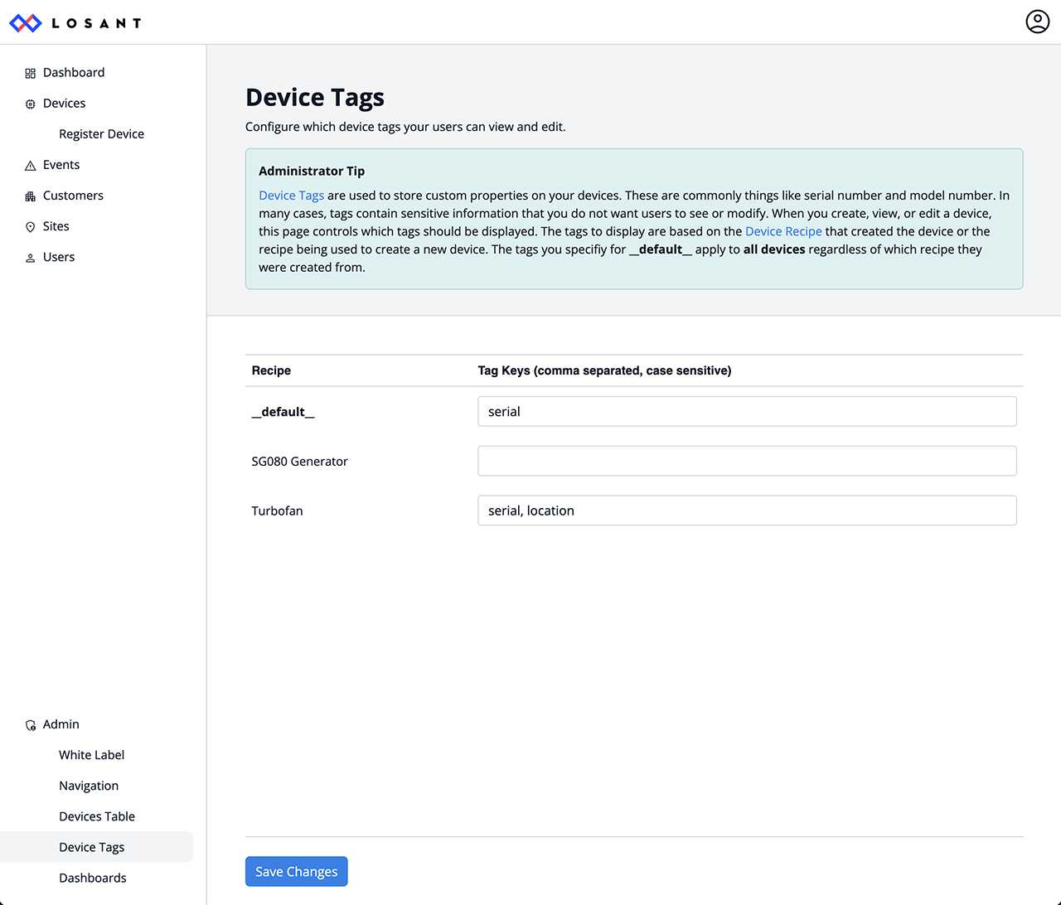The width and height of the screenshot is (1061, 905).
Task: Follow the Device Tags link in tip
Action: [x=291, y=195]
